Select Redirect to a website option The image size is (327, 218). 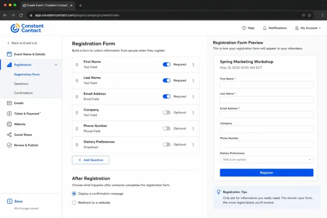tap(74, 203)
